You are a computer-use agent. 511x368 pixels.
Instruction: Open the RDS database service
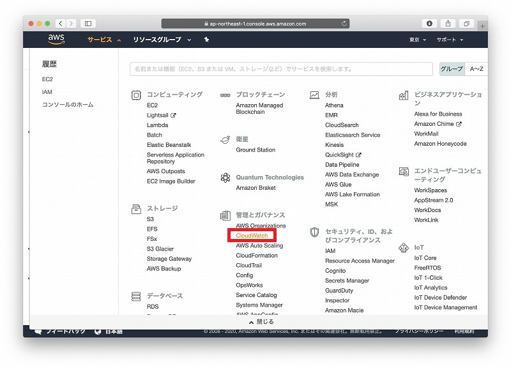pos(153,307)
